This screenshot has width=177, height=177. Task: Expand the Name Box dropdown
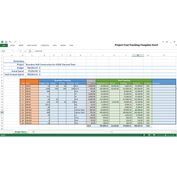(x=13, y=51)
